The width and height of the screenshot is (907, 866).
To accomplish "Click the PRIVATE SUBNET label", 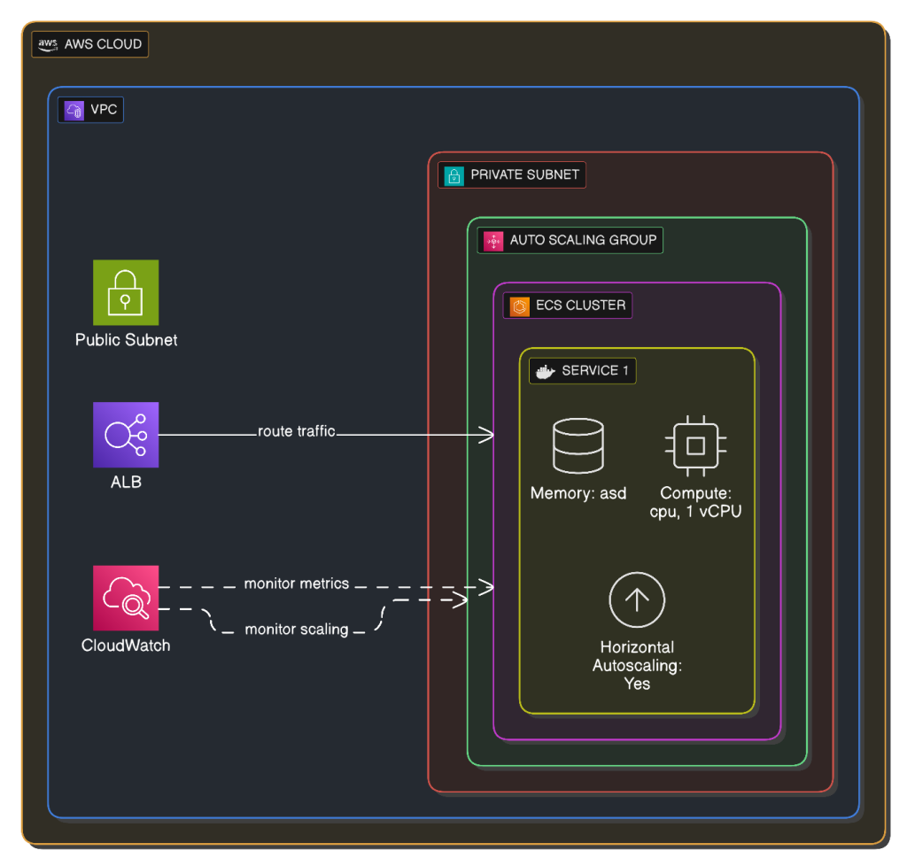I will [524, 174].
